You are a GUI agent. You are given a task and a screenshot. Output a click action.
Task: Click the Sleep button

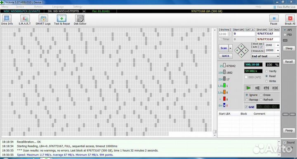(289, 48)
